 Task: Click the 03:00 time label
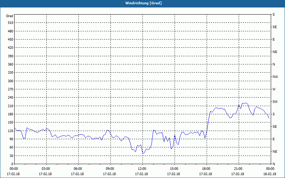pos(47,169)
